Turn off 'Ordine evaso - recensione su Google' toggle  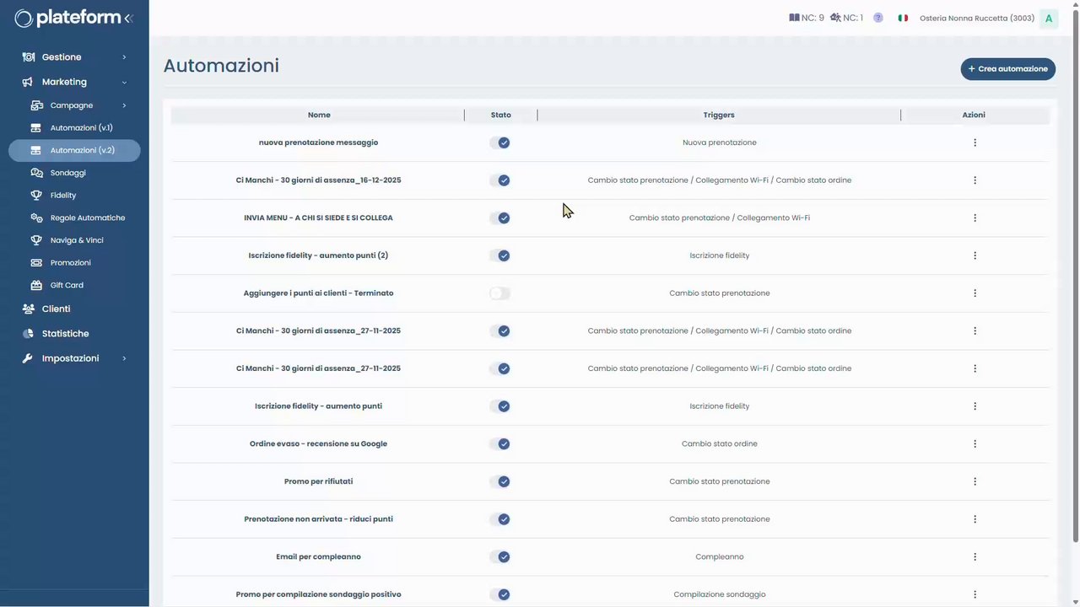coord(500,444)
